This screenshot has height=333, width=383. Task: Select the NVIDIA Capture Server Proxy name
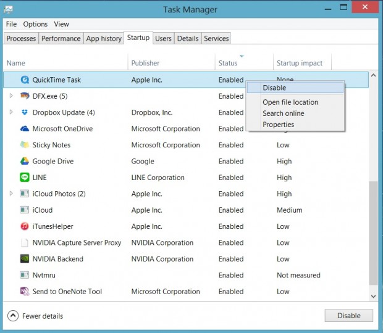point(77,242)
